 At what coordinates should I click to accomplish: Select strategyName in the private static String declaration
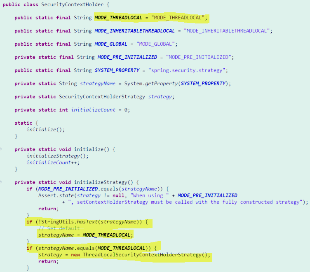[x=97, y=84]
